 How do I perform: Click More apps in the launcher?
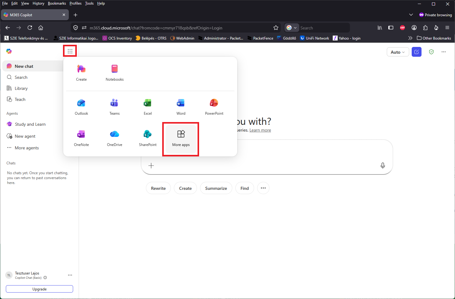coord(181,139)
